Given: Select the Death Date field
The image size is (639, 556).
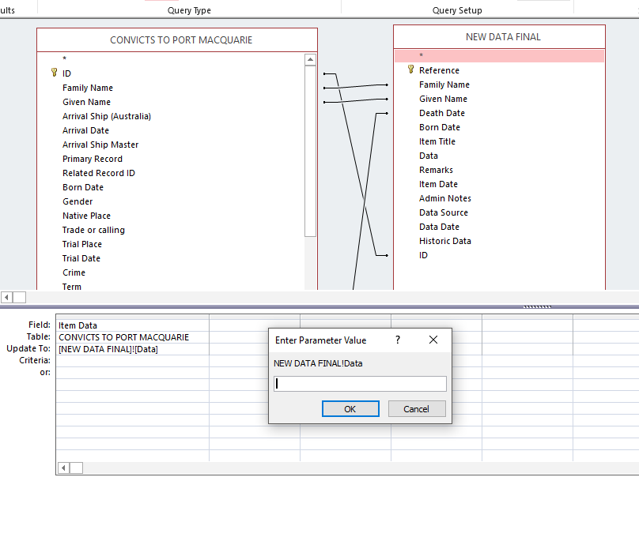Looking at the screenshot, I should point(442,113).
